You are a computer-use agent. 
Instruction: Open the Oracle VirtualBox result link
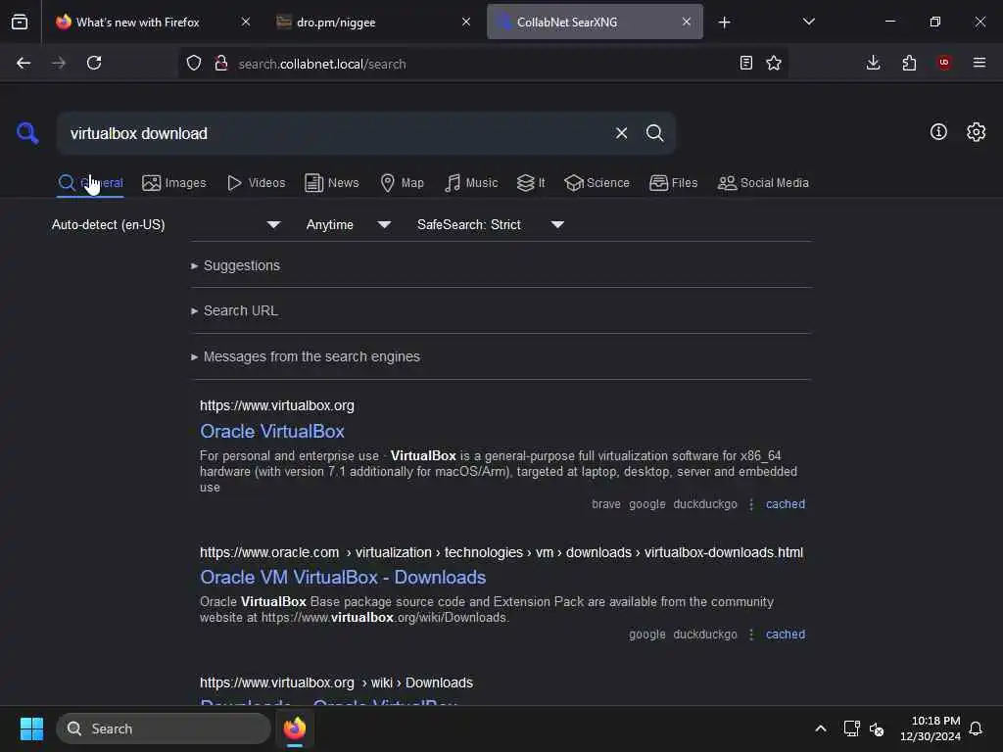tap(272, 431)
